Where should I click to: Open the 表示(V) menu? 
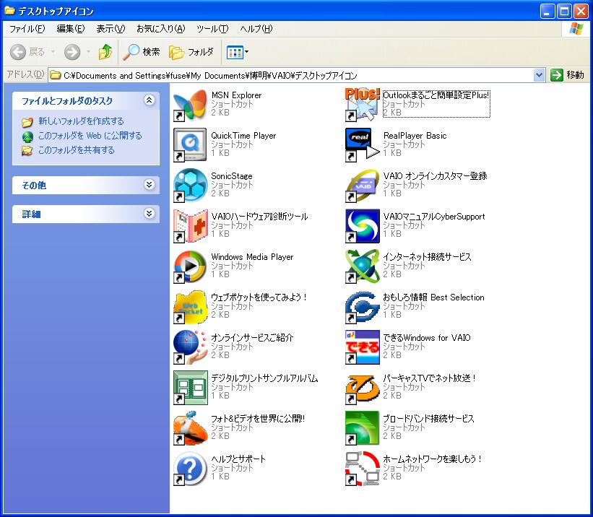click(111, 29)
